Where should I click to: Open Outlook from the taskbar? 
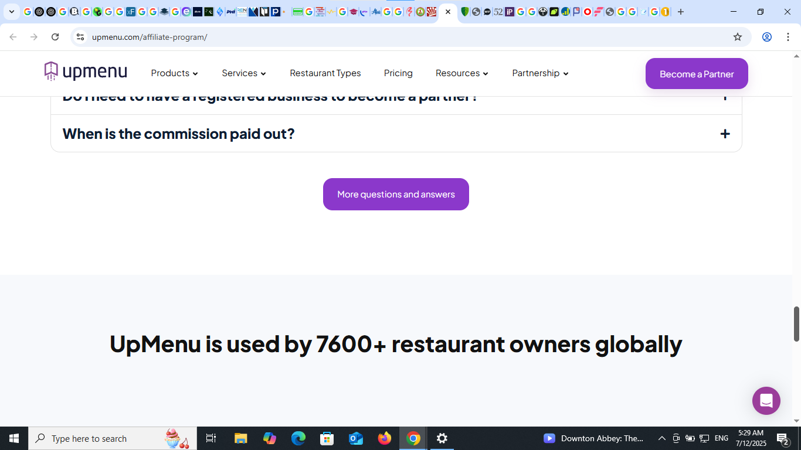tap(356, 438)
